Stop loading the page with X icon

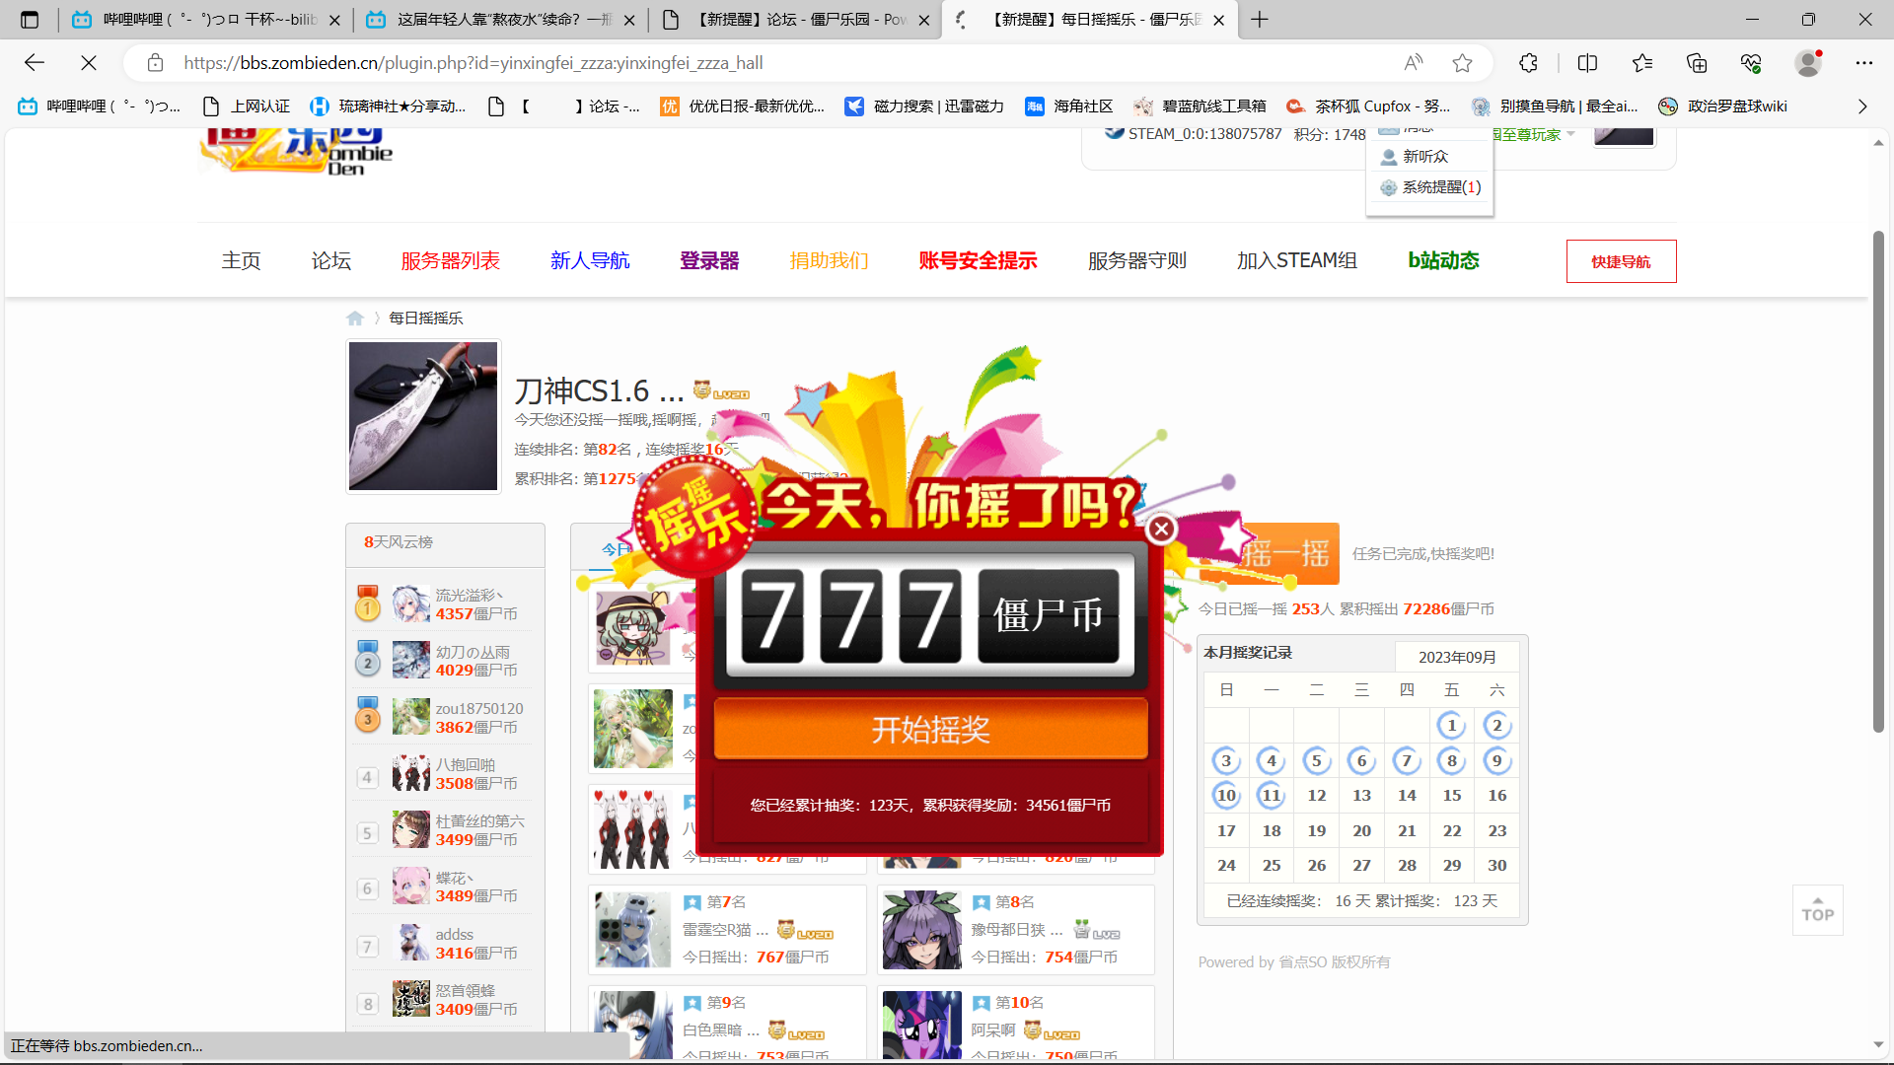click(89, 63)
